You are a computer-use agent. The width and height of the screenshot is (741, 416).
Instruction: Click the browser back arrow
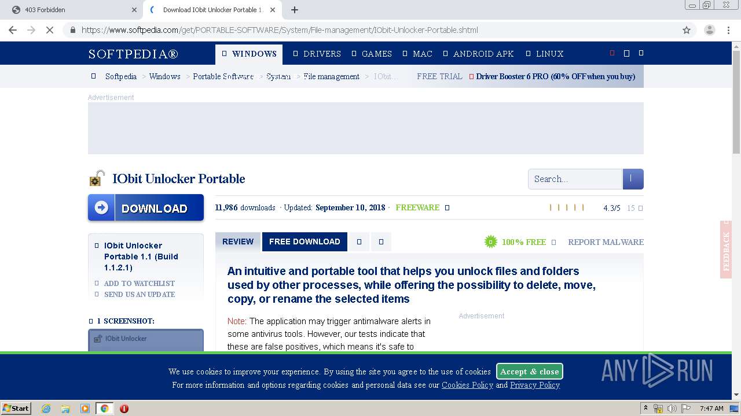(13, 30)
